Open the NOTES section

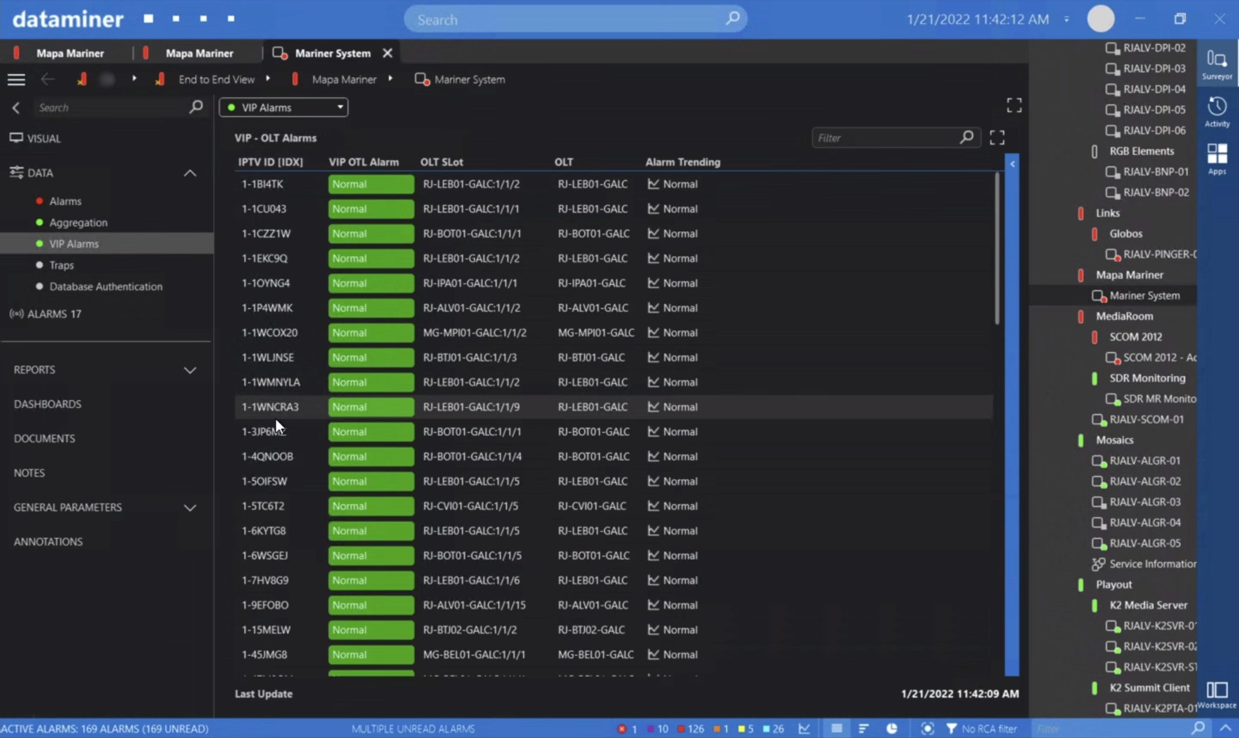(x=29, y=473)
